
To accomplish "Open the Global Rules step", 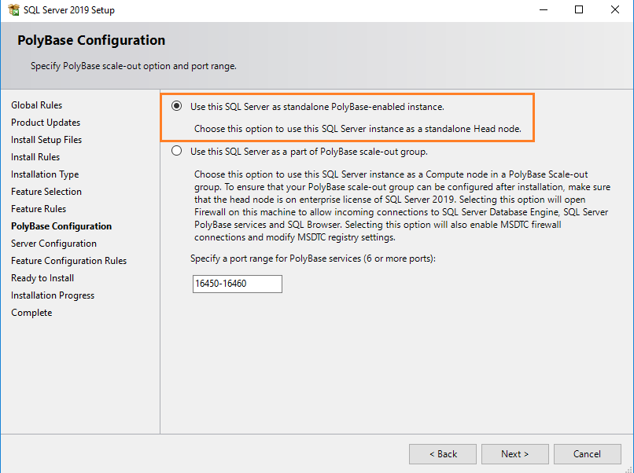I will pos(36,104).
